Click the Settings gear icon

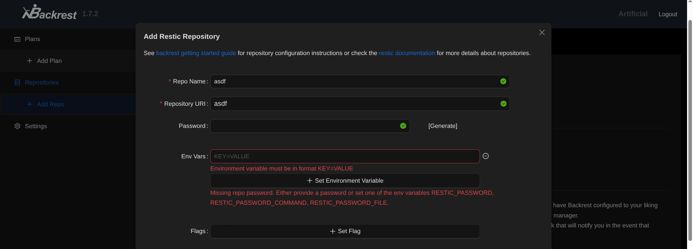[17, 126]
